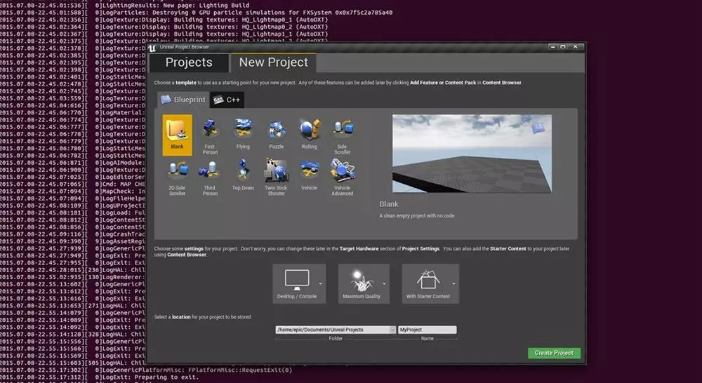Click the Unreal Engine logo in title bar

[152, 48]
